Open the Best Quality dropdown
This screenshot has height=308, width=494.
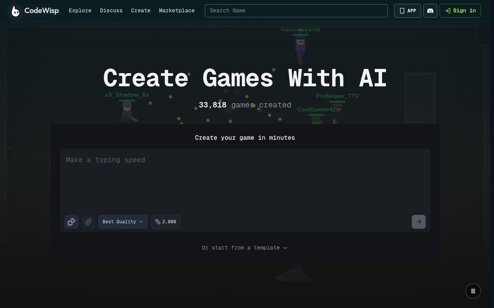(123, 222)
